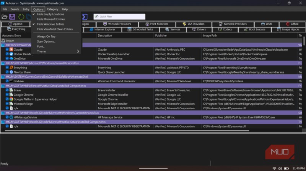306x171 pixels.
Task: Toggle the Microsoft Edge entry checkbox
Action: (7, 104)
